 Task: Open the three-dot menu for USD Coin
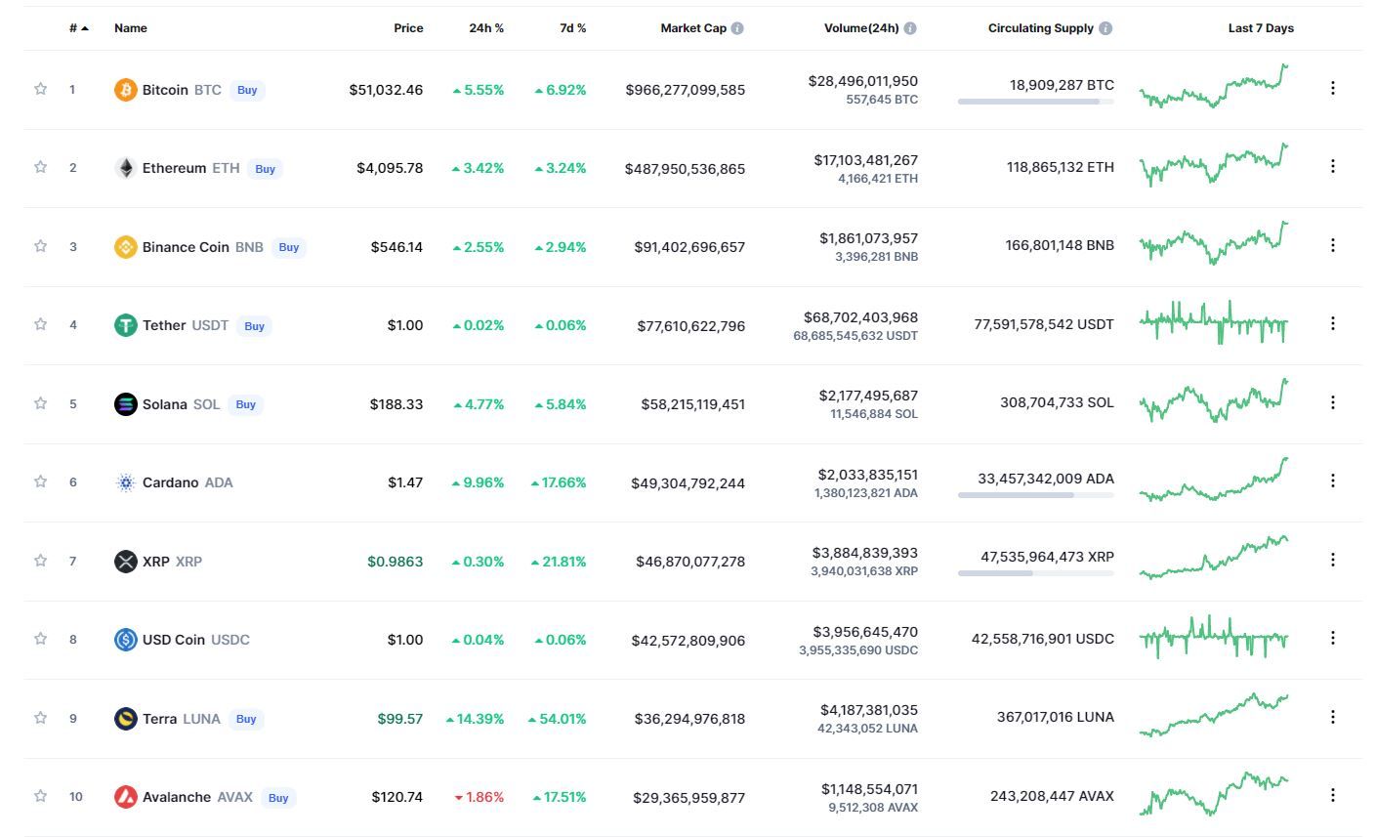[x=1333, y=638]
